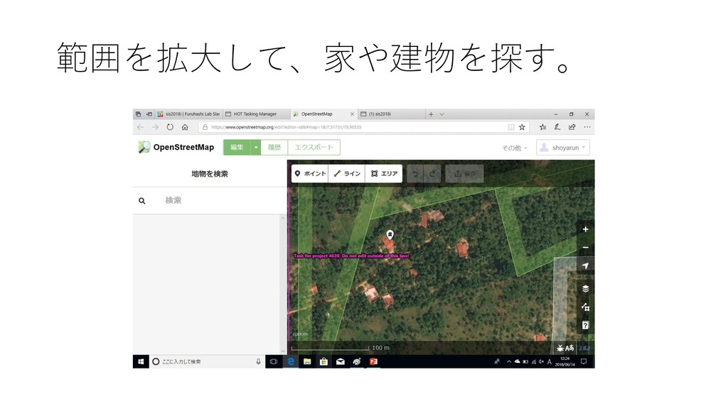
Task: Click the browser address bar URL
Action: click(x=286, y=127)
